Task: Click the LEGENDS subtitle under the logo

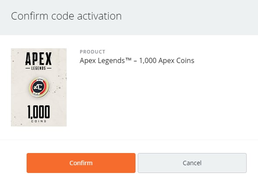Action: [x=38, y=68]
